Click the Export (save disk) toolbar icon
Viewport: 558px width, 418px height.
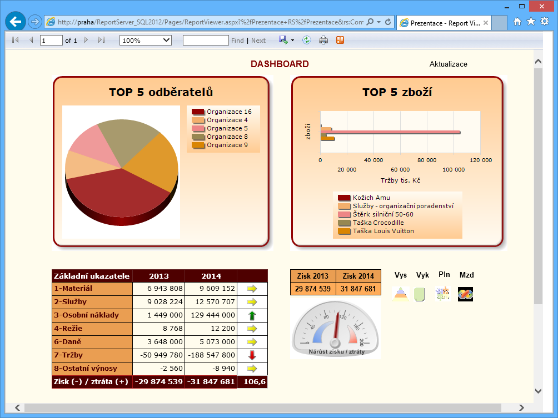(x=283, y=40)
